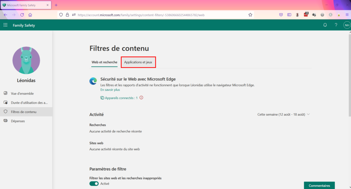Click the Aucune activité récente du site web text
The width and height of the screenshot is (351, 189).
[114, 149]
